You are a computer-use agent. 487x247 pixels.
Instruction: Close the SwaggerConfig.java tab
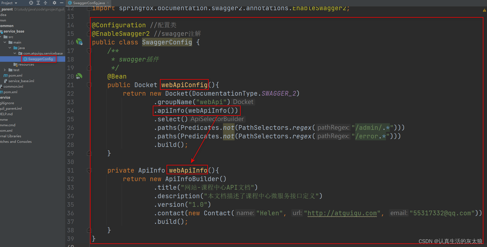click(x=108, y=3)
